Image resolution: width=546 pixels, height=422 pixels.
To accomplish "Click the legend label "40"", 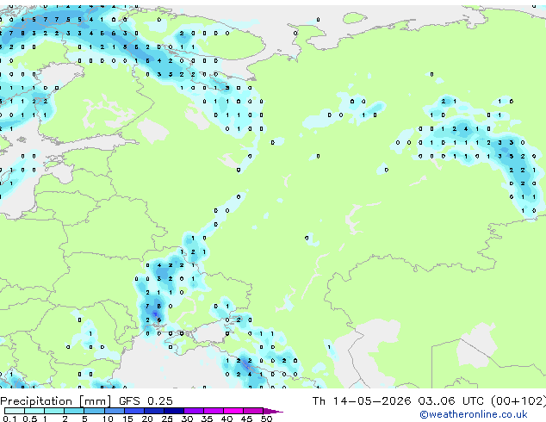I will coord(226,419).
